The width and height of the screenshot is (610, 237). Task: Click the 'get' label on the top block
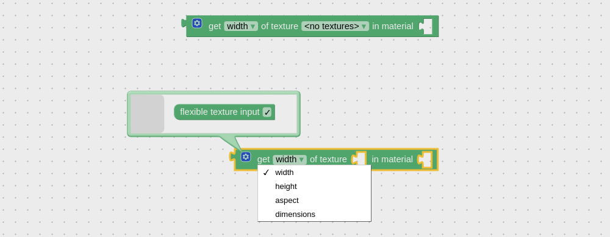[215, 26]
